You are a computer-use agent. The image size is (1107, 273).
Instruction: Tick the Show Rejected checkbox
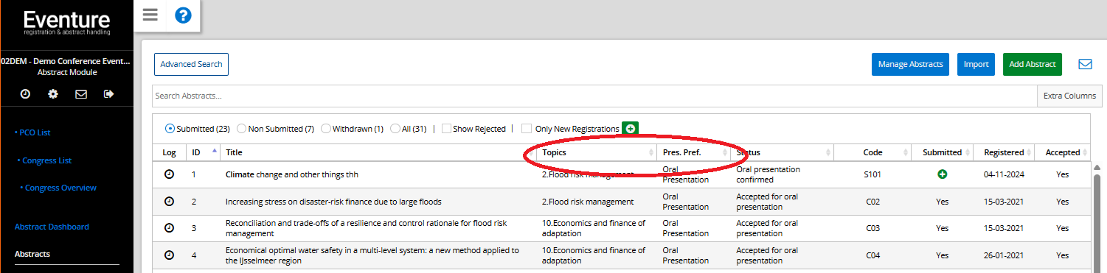(446, 128)
